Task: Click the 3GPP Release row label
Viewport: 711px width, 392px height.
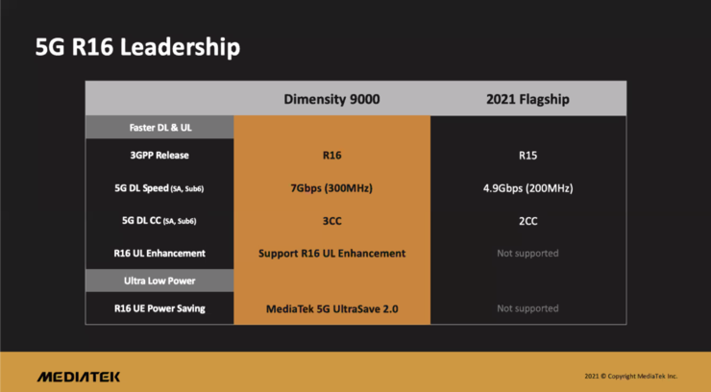Action: [159, 155]
